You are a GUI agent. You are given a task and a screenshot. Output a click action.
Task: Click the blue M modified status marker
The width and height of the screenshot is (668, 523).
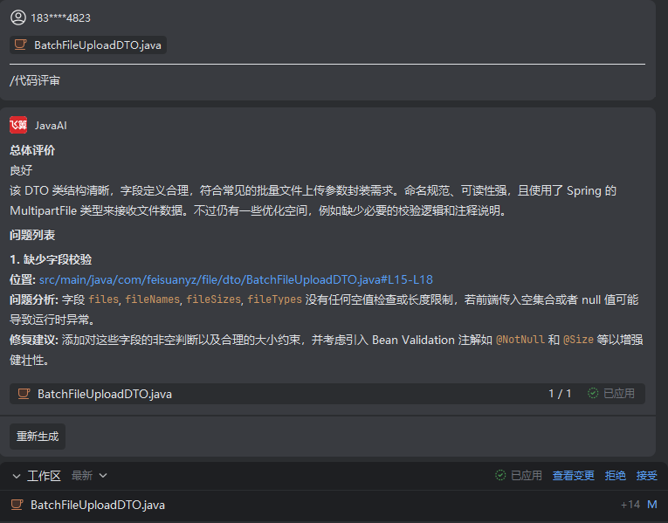coord(651,505)
